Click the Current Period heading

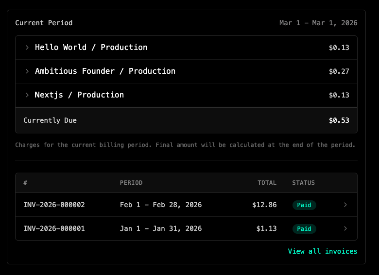pyautogui.click(x=44, y=23)
